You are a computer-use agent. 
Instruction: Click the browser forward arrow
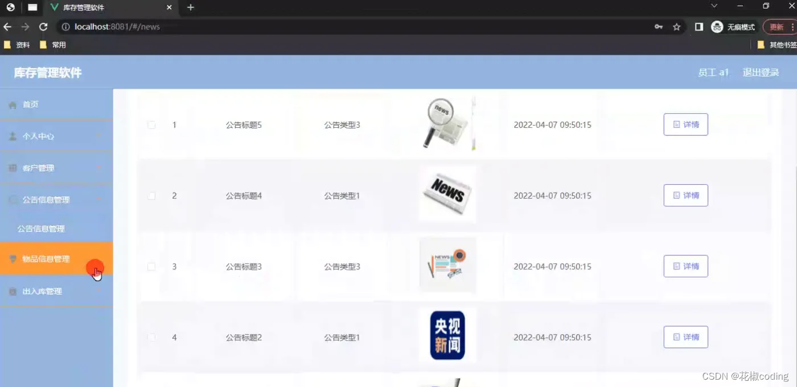point(25,27)
